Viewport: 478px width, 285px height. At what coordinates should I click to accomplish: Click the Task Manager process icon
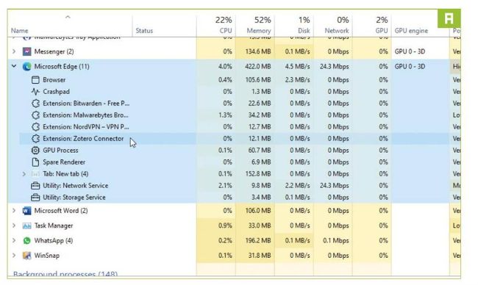click(26, 226)
